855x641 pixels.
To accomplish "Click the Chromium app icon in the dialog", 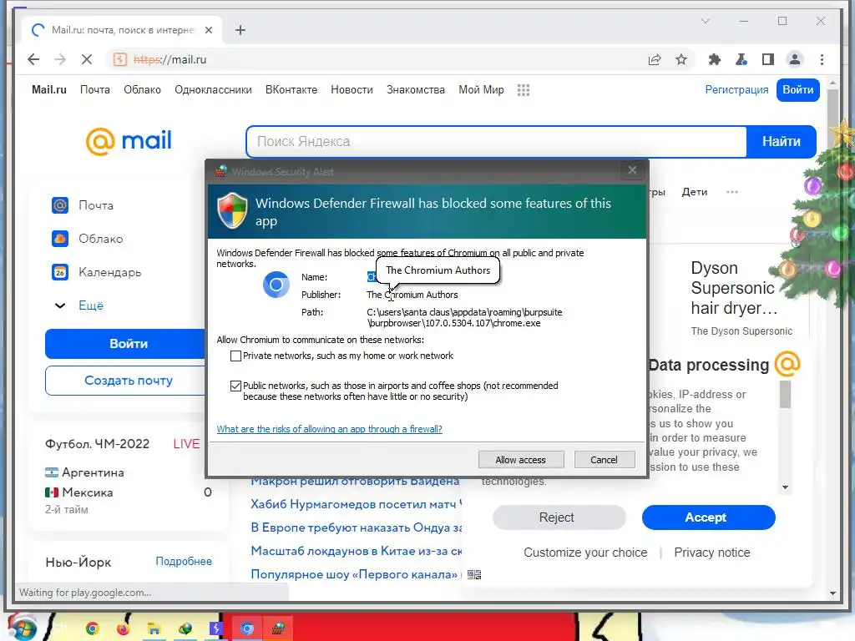I will [276, 285].
